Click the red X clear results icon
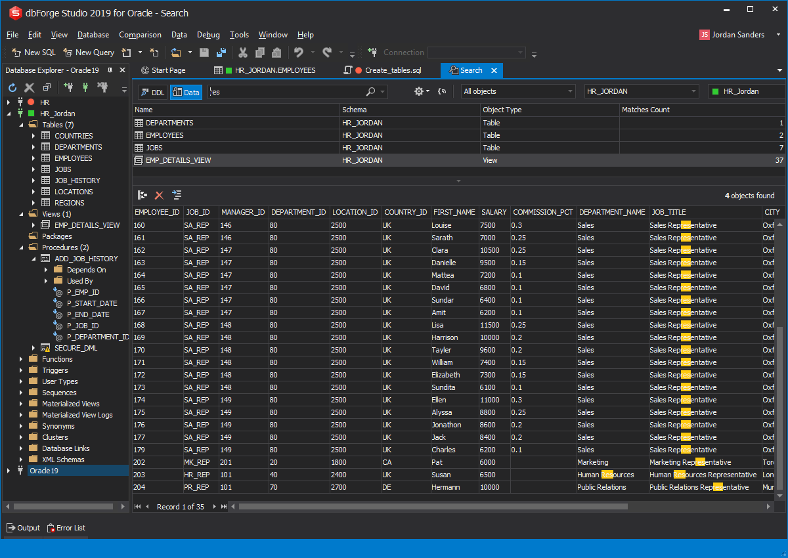 click(159, 195)
